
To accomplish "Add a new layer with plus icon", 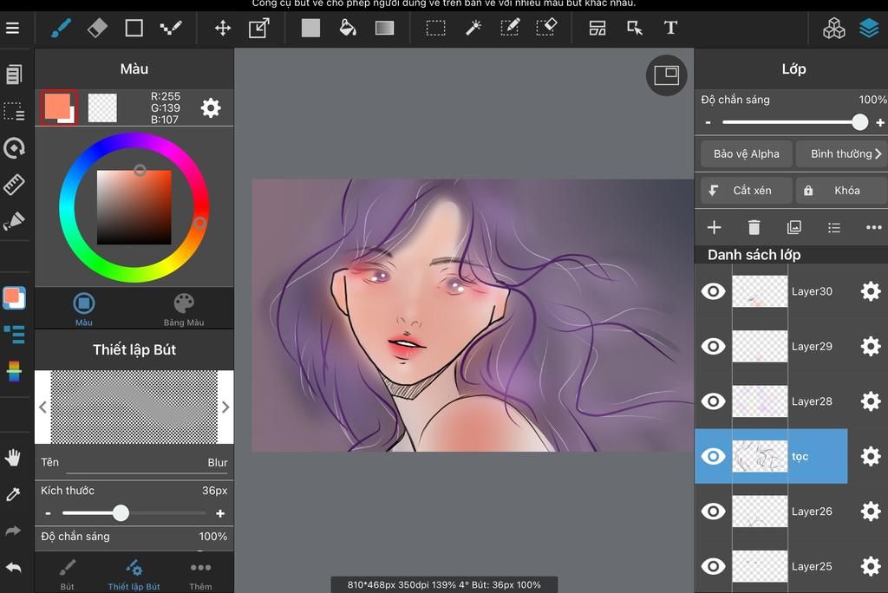I will pos(715,227).
